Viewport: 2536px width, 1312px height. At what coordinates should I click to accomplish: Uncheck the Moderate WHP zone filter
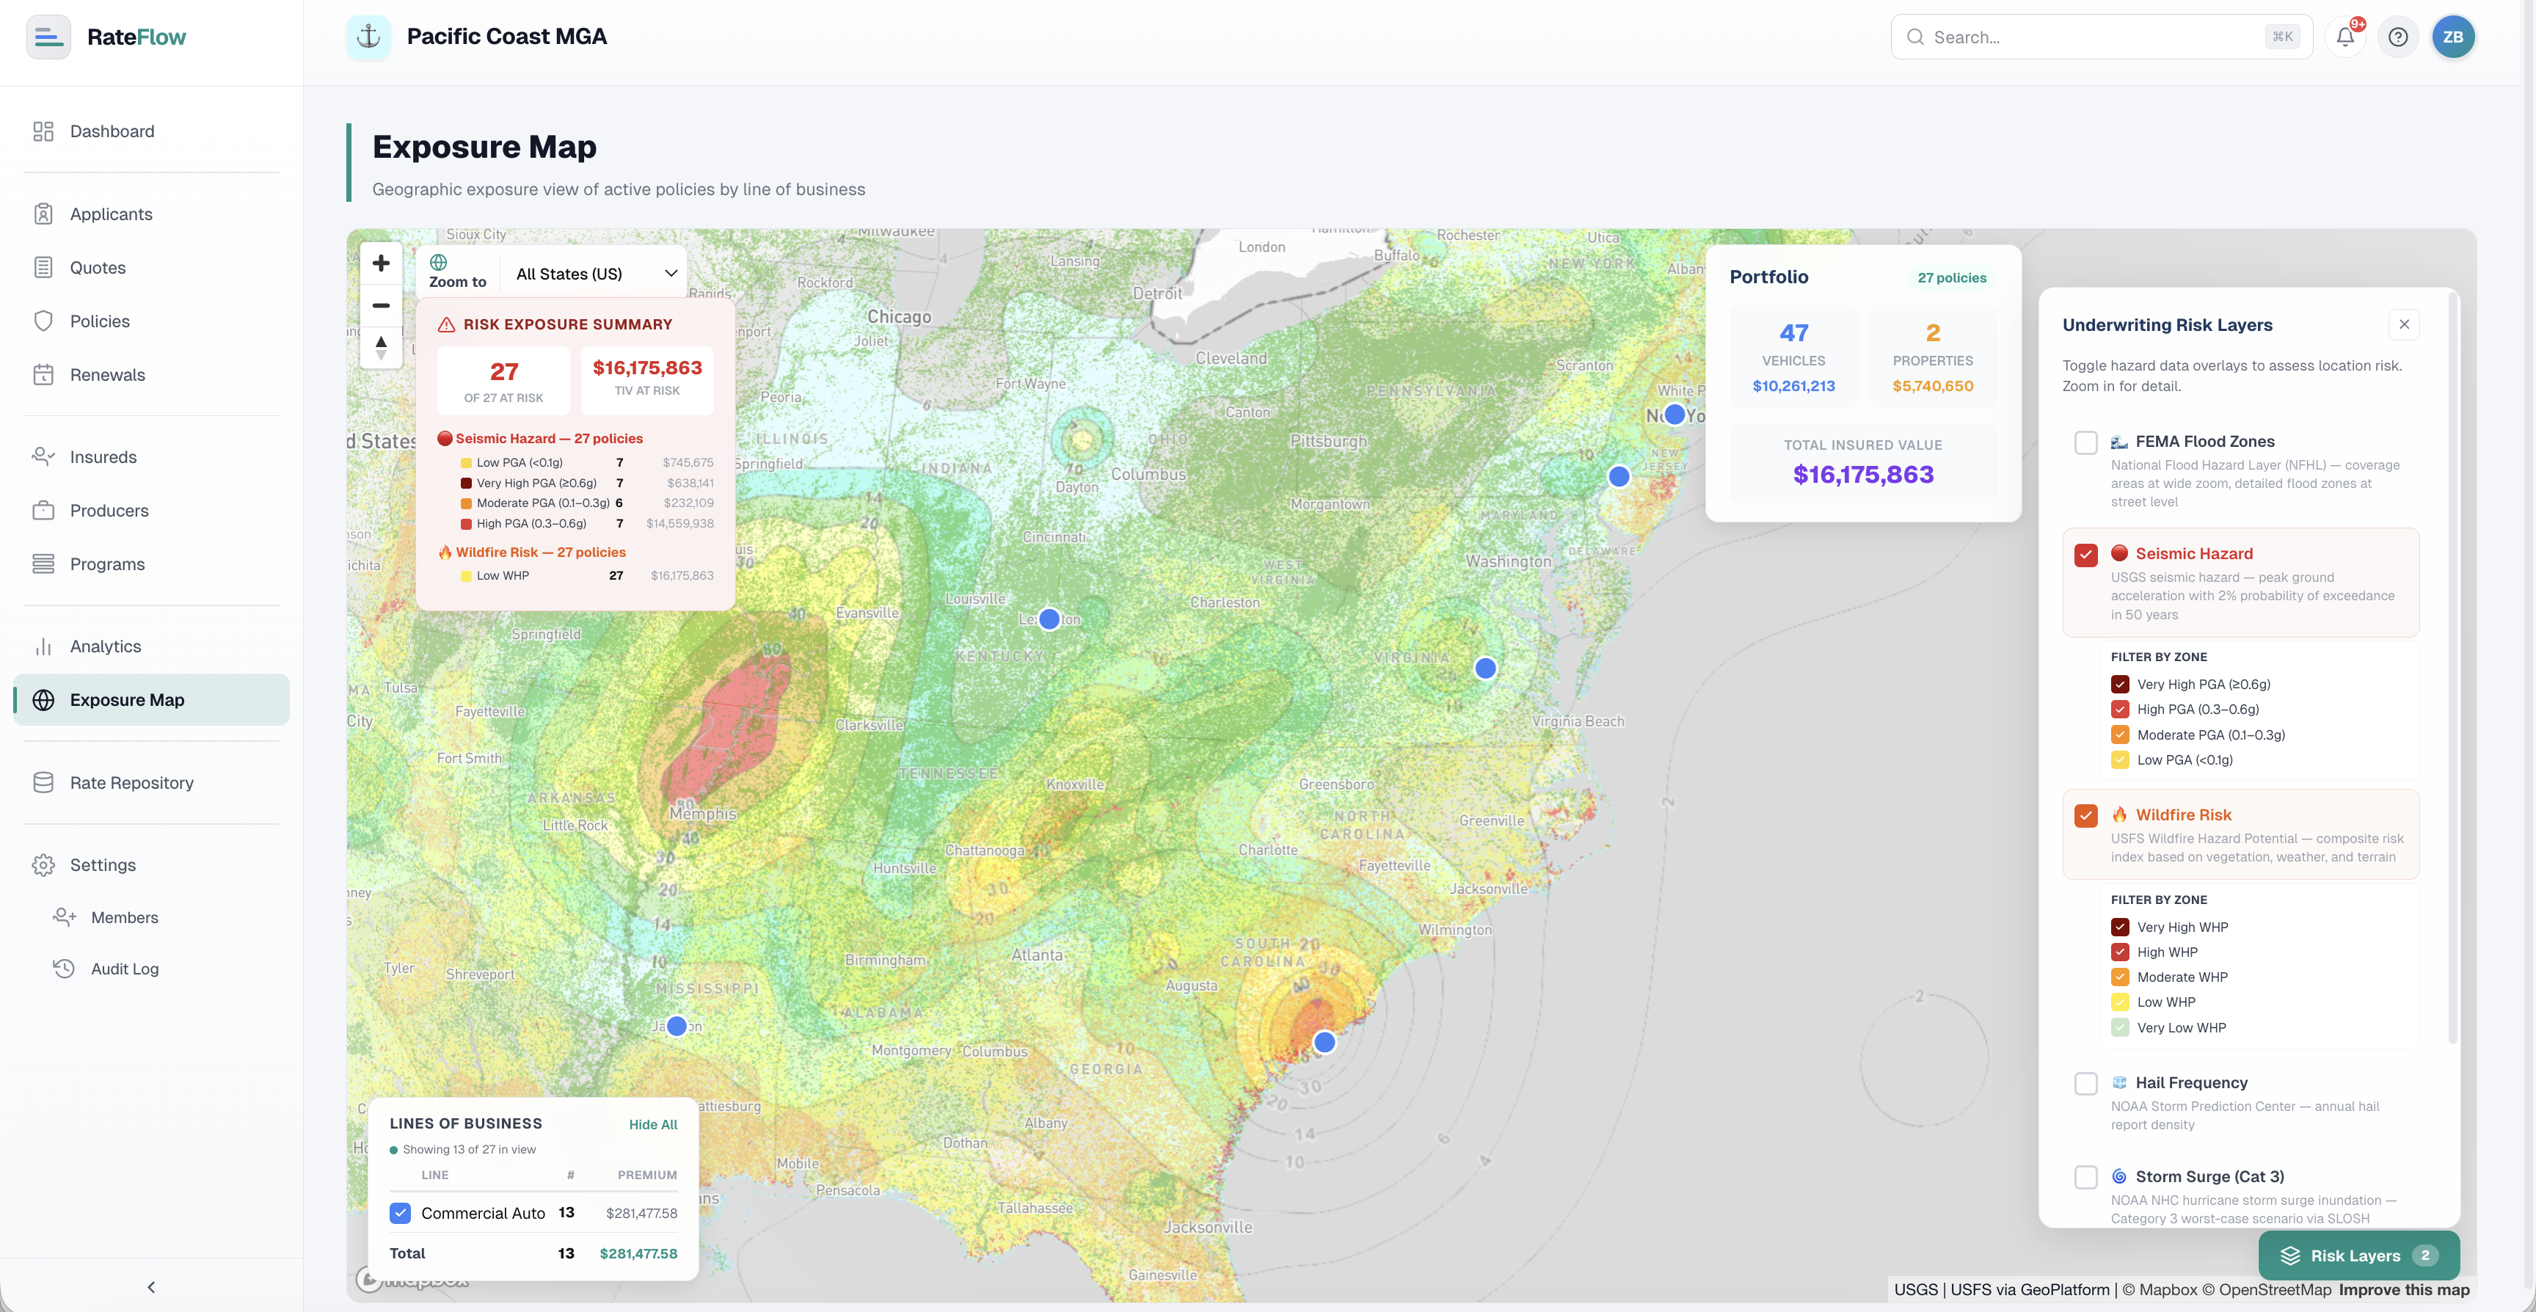click(x=2119, y=977)
